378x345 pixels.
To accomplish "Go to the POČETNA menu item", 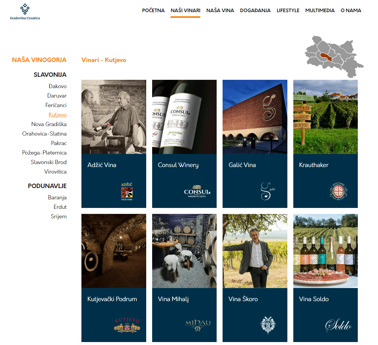I will click(x=153, y=10).
